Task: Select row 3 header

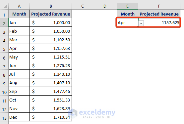Action: tap(4, 31)
